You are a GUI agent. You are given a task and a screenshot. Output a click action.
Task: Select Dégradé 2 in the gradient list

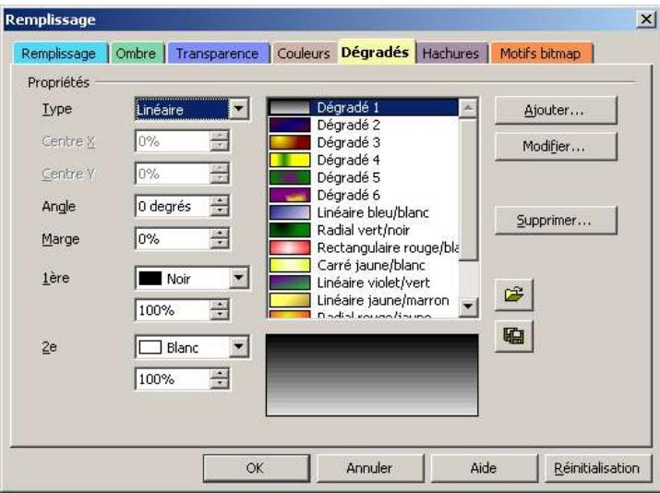tap(364, 125)
